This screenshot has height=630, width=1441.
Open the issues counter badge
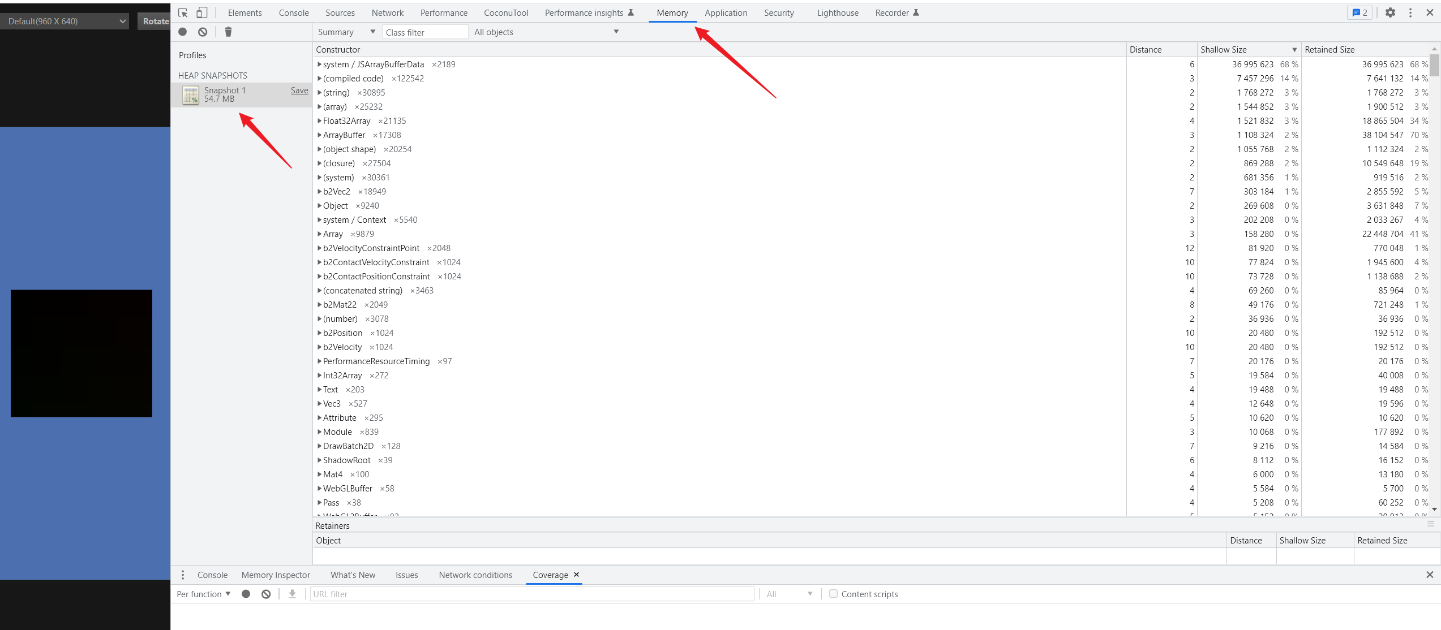[x=1359, y=12]
